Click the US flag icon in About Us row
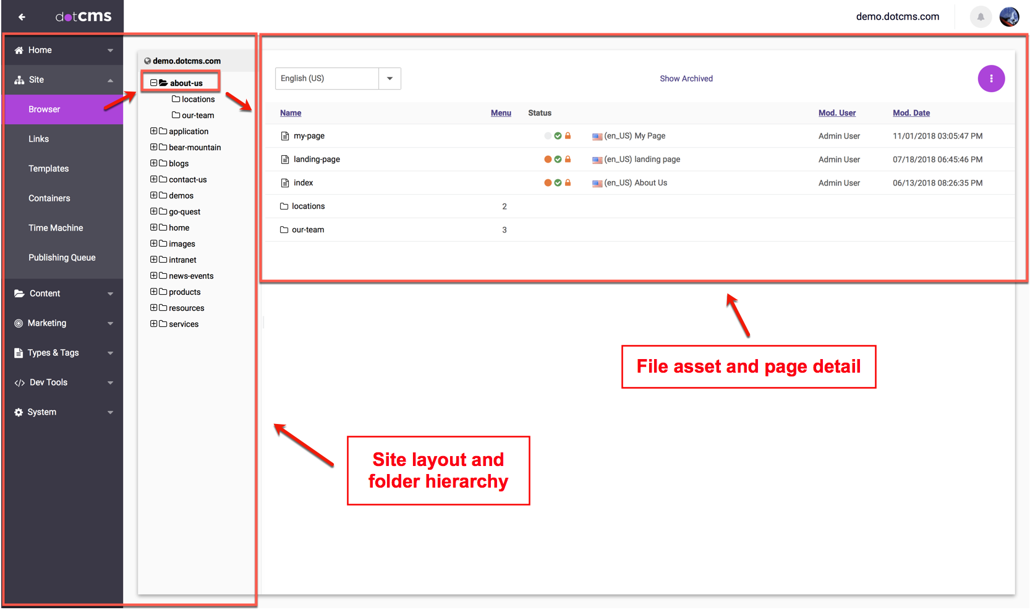This screenshot has height=610, width=1030. coord(597,184)
